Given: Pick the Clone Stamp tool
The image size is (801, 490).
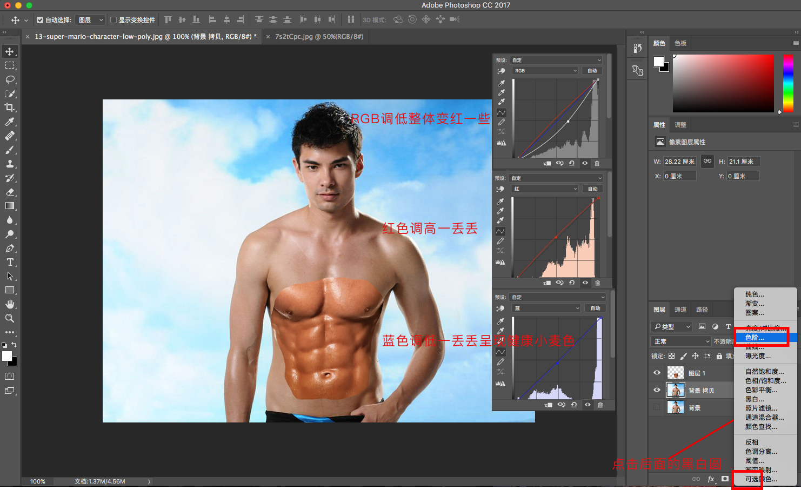Looking at the screenshot, I should click(x=10, y=164).
